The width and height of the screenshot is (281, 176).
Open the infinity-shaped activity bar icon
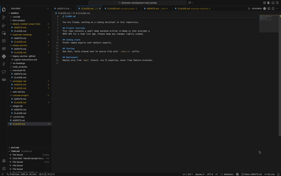click(x=4, y=80)
